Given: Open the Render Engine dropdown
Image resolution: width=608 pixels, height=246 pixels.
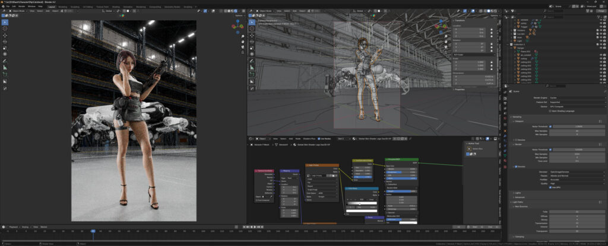Looking at the screenshot, I should tap(577, 98).
